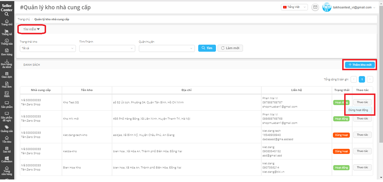The width and height of the screenshot is (383, 182).
Task: Click the Trang chủ breadcrumb link
Action: pyautogui.click(x=24, y=18)
